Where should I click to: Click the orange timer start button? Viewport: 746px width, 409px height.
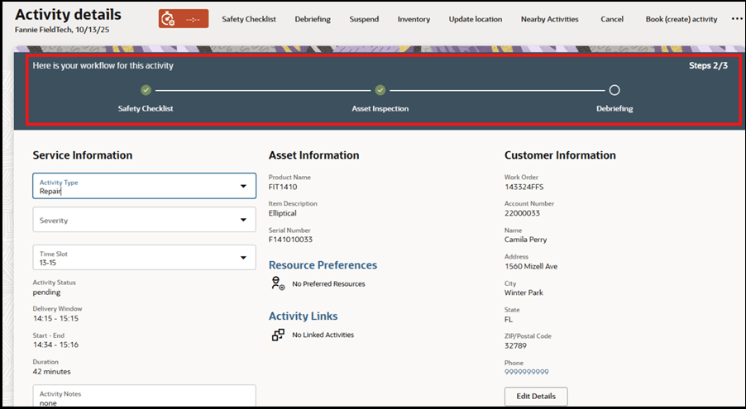pyautogui.click(x=184, y=19)
